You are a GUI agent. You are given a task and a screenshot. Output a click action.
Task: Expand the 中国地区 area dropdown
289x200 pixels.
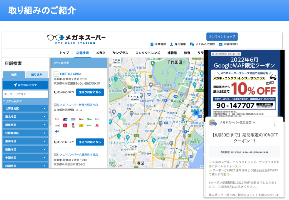(x=25, y=158)
